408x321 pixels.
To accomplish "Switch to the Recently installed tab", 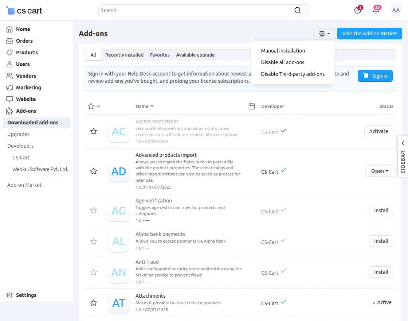I will point(124,55).
